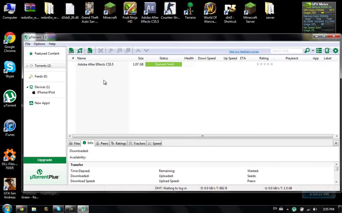Sort by the ETA column header
Image resolution: width=342 pixels, height=213 pixels.
point(243,58)
